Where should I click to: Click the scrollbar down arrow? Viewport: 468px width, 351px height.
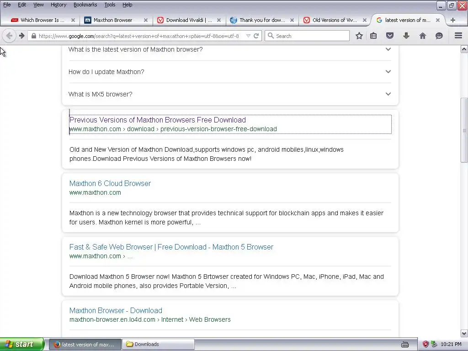[x=464, y=333]
